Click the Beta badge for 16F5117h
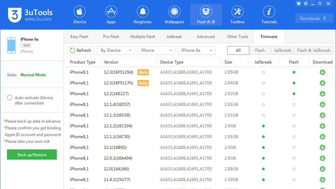 click(x=143, y=83)
